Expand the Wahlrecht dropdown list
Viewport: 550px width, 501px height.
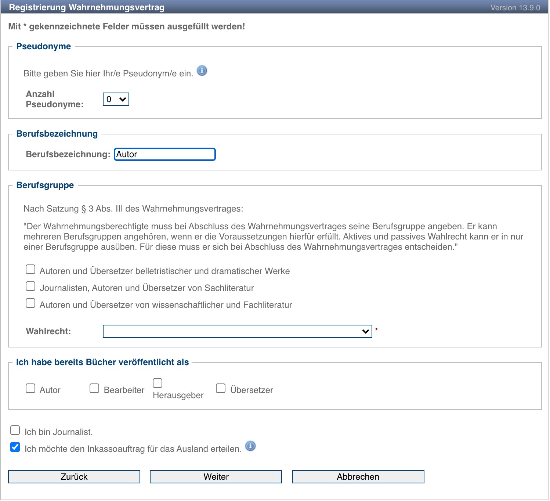(237, 331)
